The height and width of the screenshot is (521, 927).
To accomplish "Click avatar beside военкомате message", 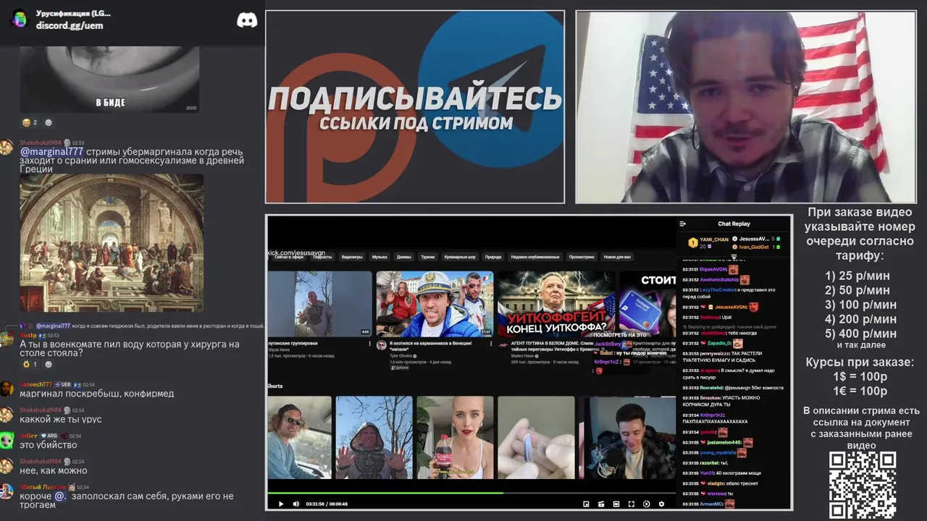I will pos(7,339).
